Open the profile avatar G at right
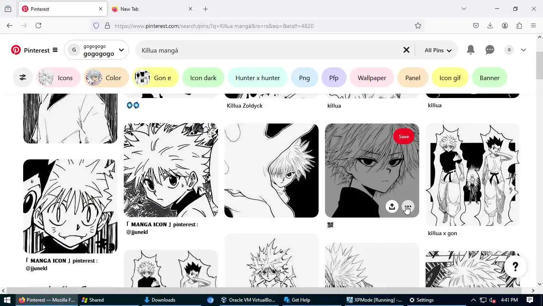The width and height of the screenshot is (543, 306). [509, 50]
